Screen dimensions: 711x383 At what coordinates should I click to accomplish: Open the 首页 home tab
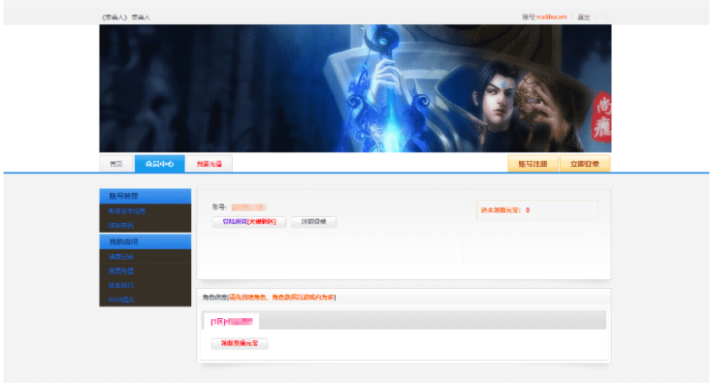[x=116, y=164]
